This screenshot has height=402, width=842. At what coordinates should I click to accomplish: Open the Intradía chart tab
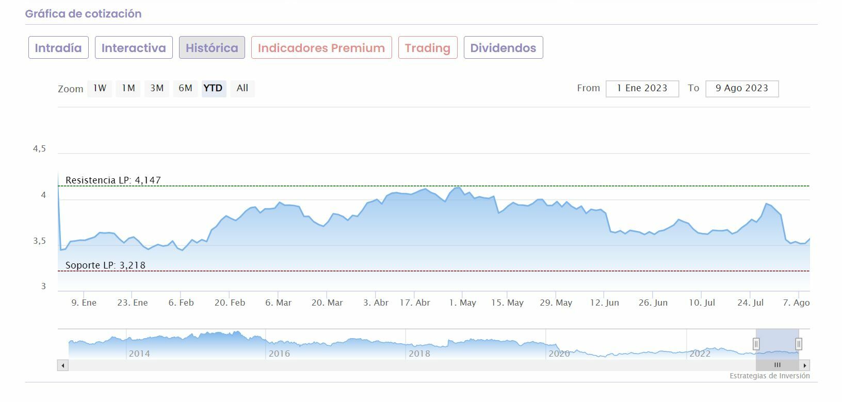[x=58, y=48]
